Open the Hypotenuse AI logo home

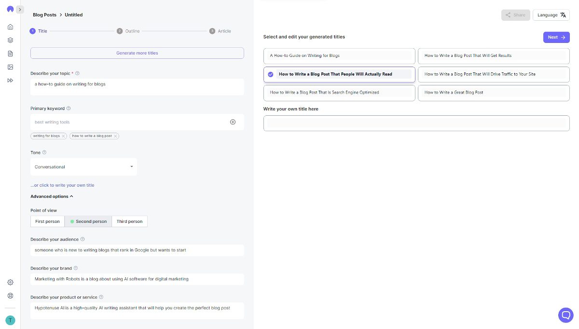click(10, 10)
